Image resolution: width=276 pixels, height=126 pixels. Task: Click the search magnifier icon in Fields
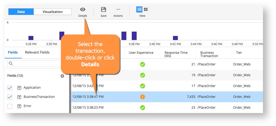click(11, 64)
